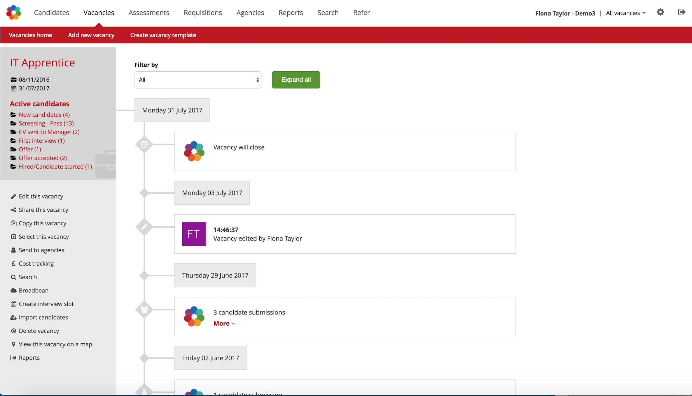Switch to the Candidates tab
Image resolution: width=692 pixels, height=396 pixels.
click(51, 13)
